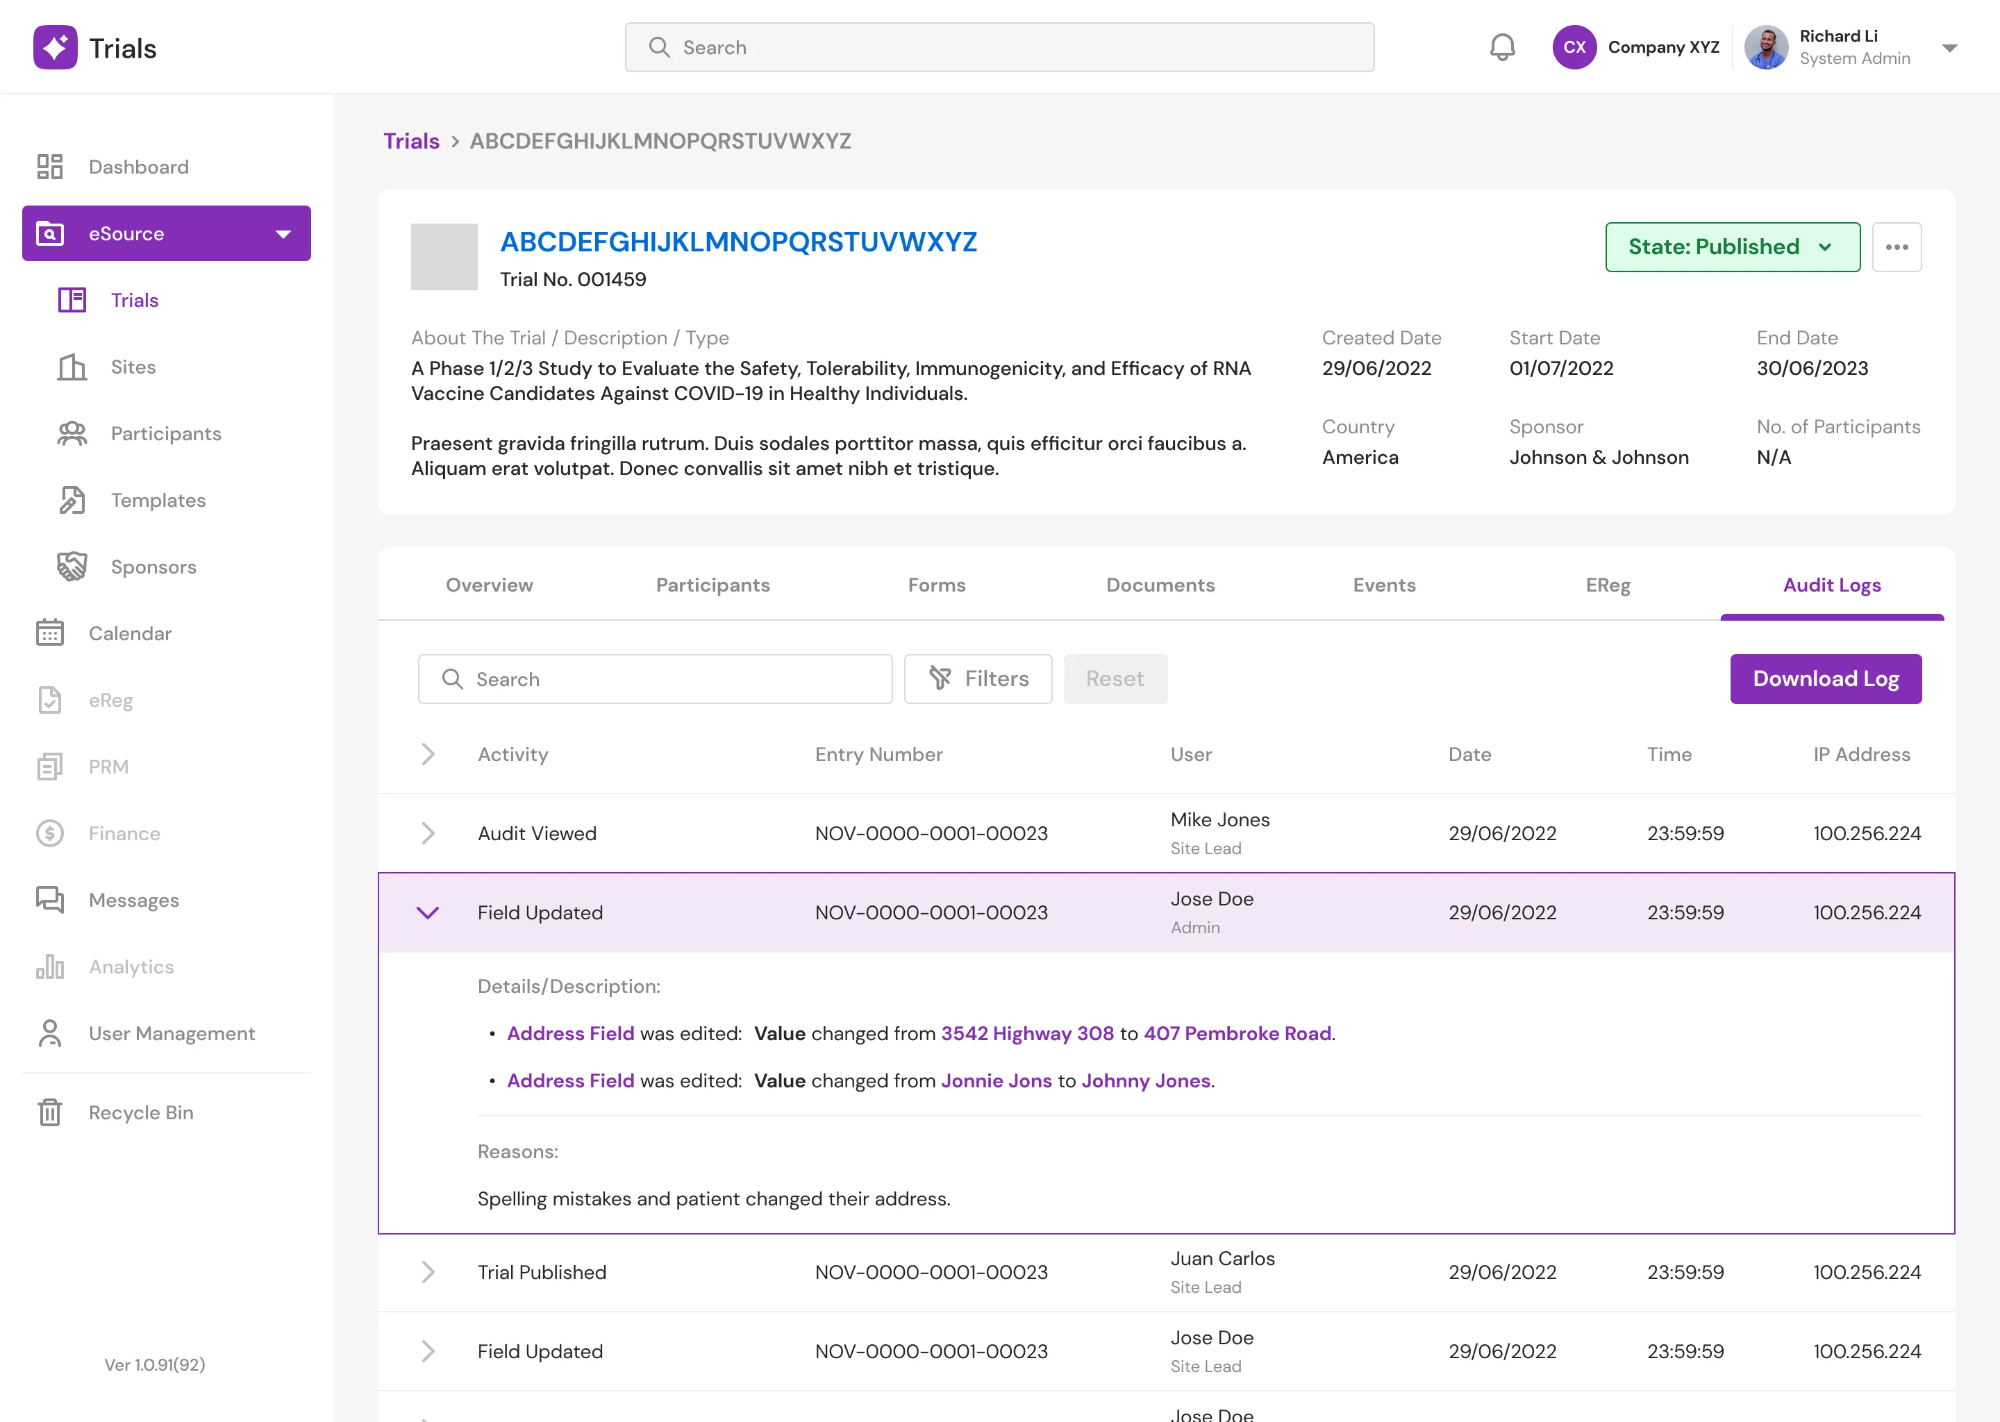Viewport: 2000px width, 1422px height.
Task: Click the audit log search magnifier icon
Action: pyautogui.click(x=452, y=678)
